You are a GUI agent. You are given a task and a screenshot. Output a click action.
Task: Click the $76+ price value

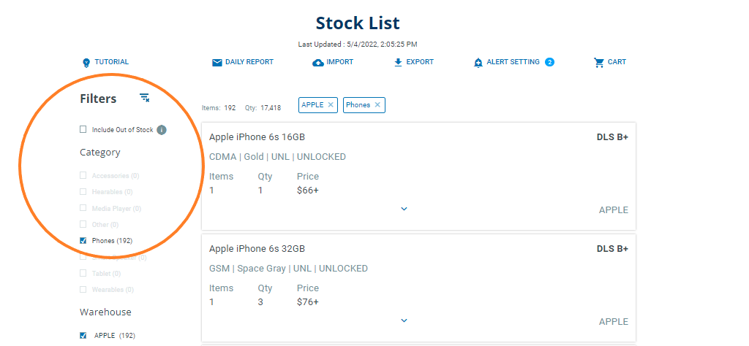[x=308, y=302]
